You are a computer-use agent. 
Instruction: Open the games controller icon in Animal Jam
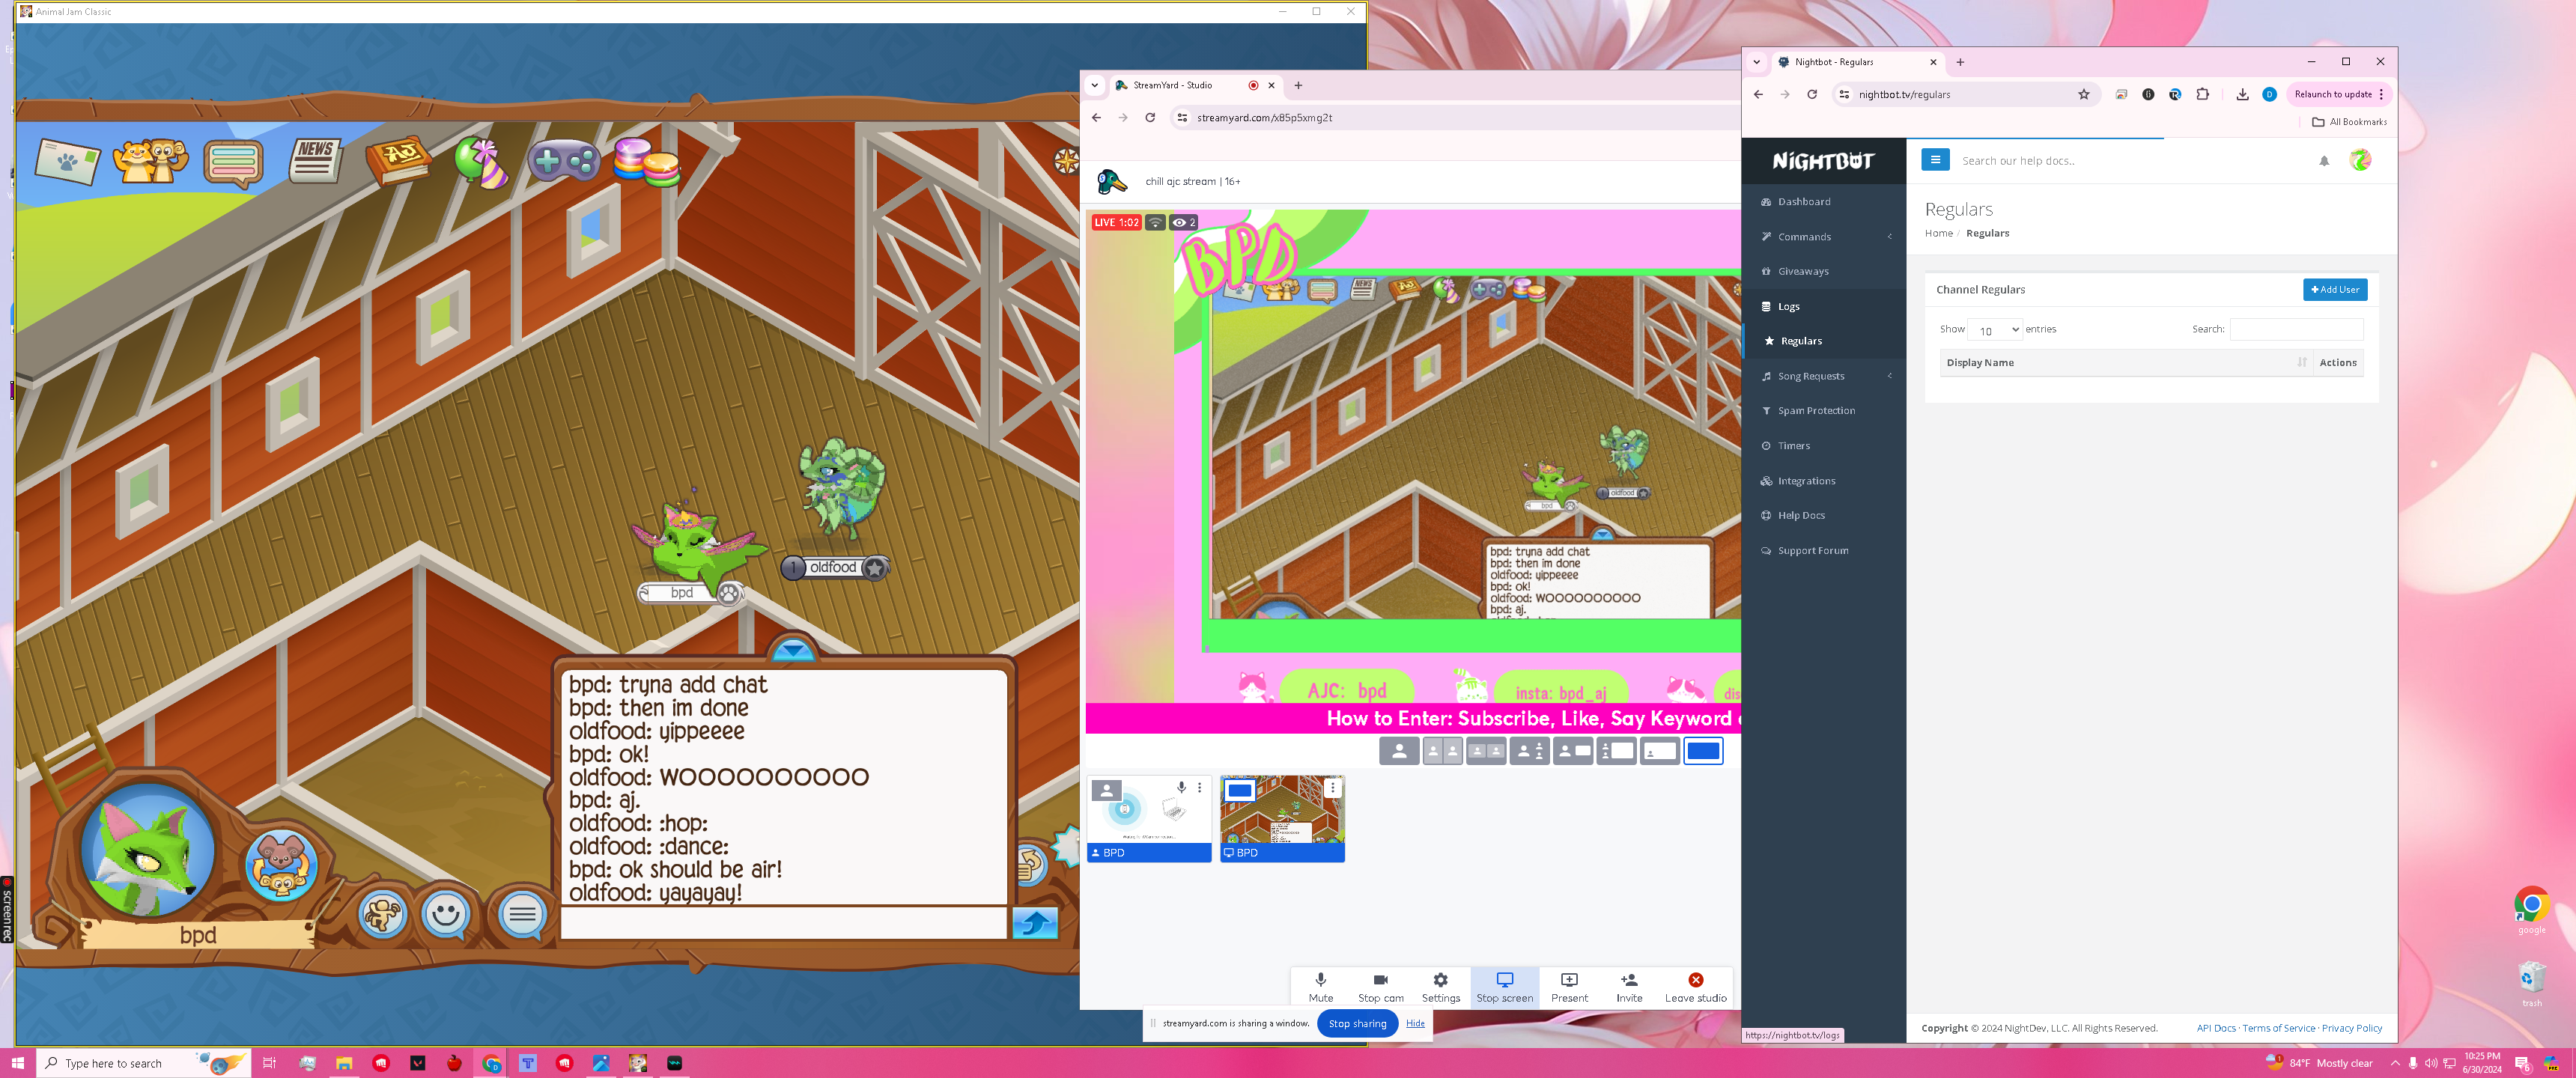[x=563, y=160]
